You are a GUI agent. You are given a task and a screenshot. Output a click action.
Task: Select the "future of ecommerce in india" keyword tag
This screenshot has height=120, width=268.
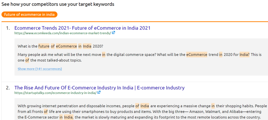[29, 15]
